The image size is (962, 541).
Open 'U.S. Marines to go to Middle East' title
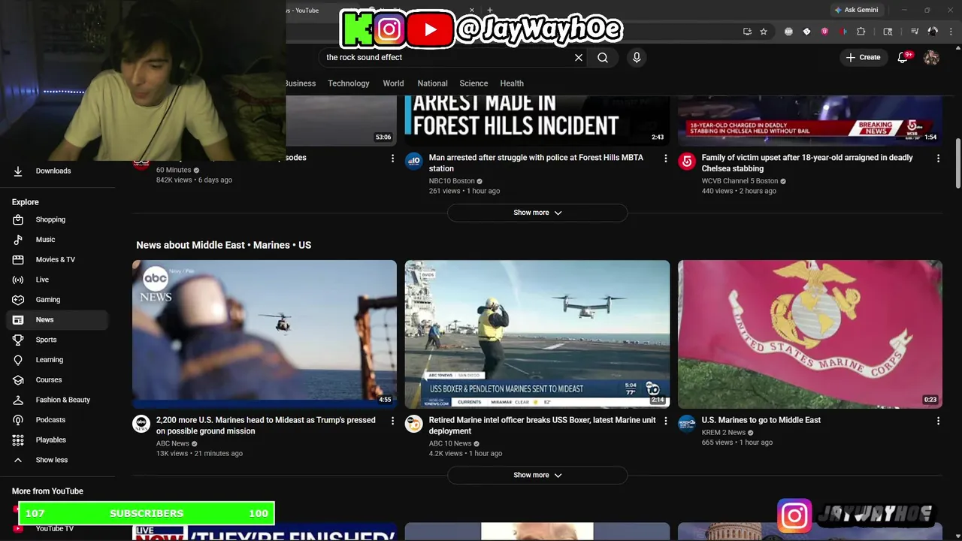[x=761, y=420]
